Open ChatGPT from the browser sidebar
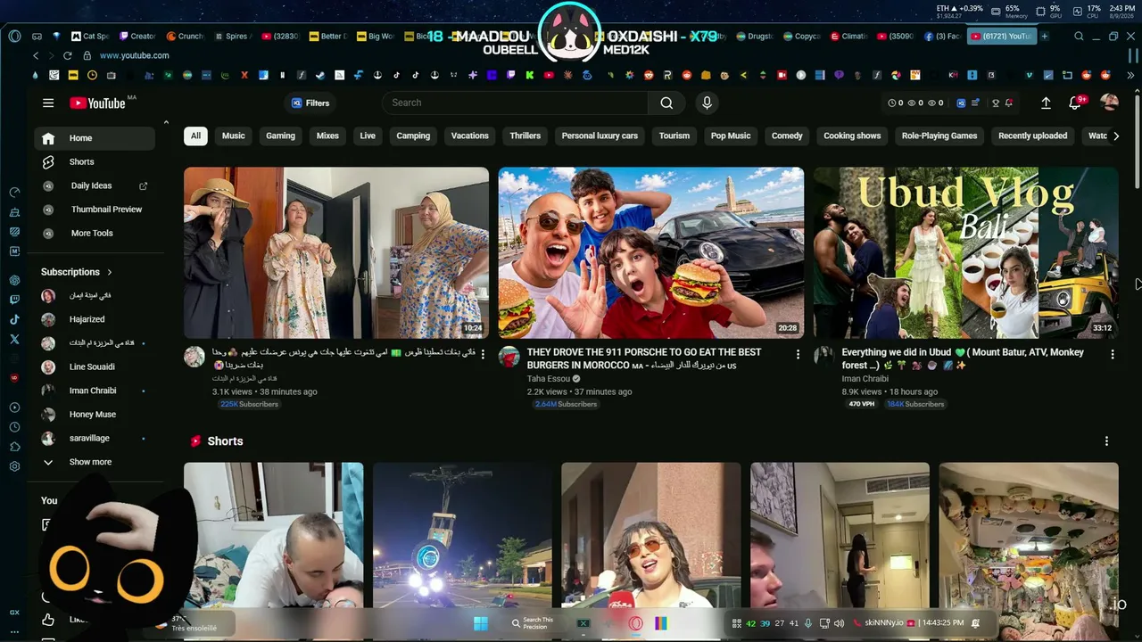Viewport: 1142px width, 642px height. coord(14,280)
